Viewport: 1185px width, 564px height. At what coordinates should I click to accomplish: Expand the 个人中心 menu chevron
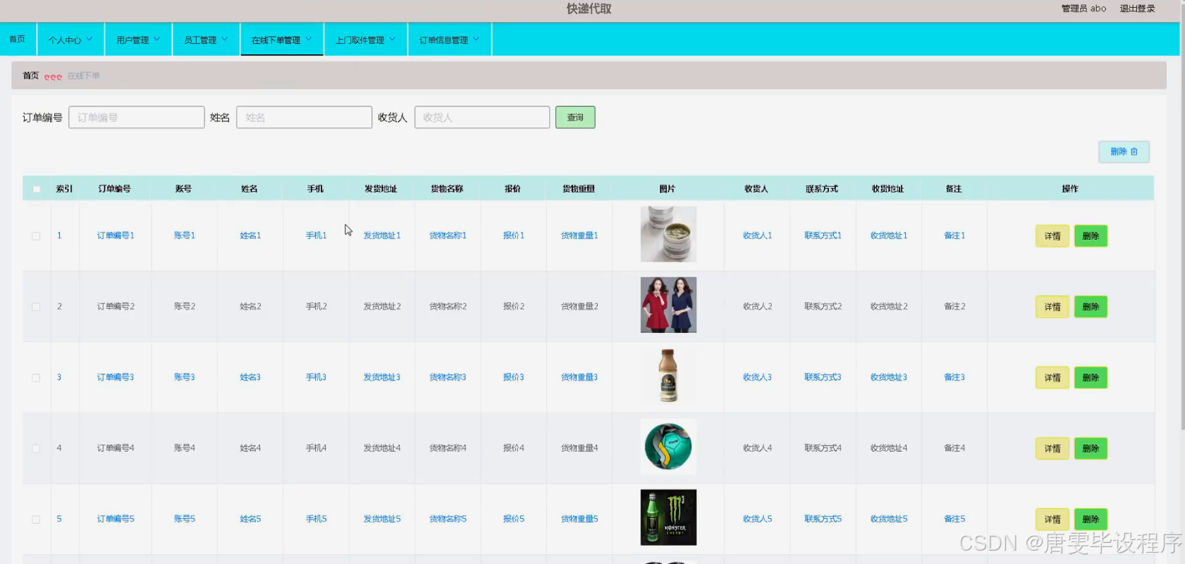tap(89, 39)
